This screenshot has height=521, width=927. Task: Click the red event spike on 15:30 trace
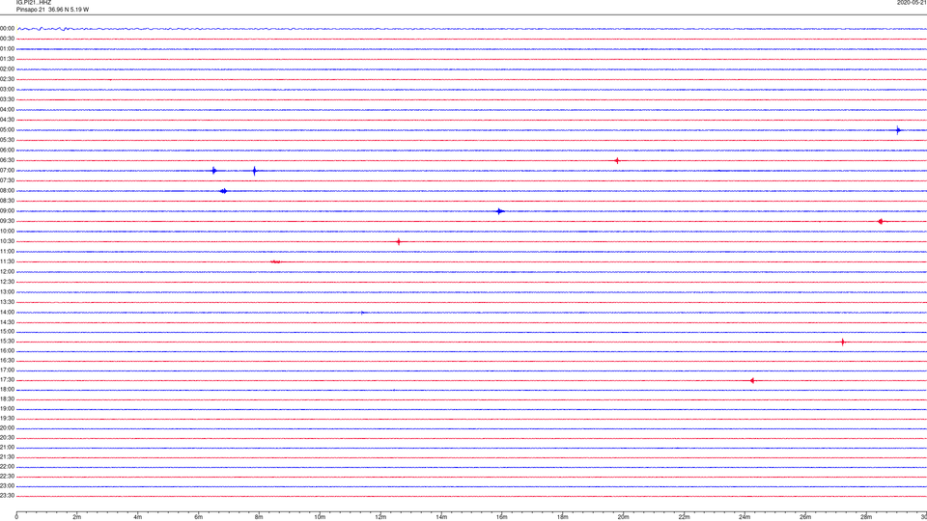click(x=842, y=342)
